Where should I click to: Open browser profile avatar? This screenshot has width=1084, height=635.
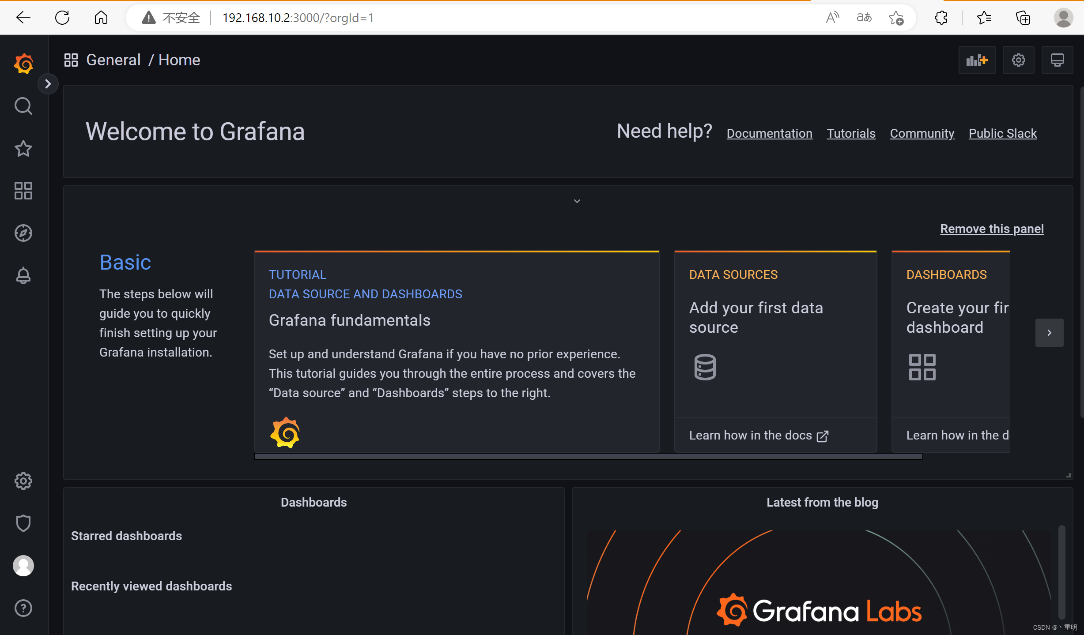1064,18
